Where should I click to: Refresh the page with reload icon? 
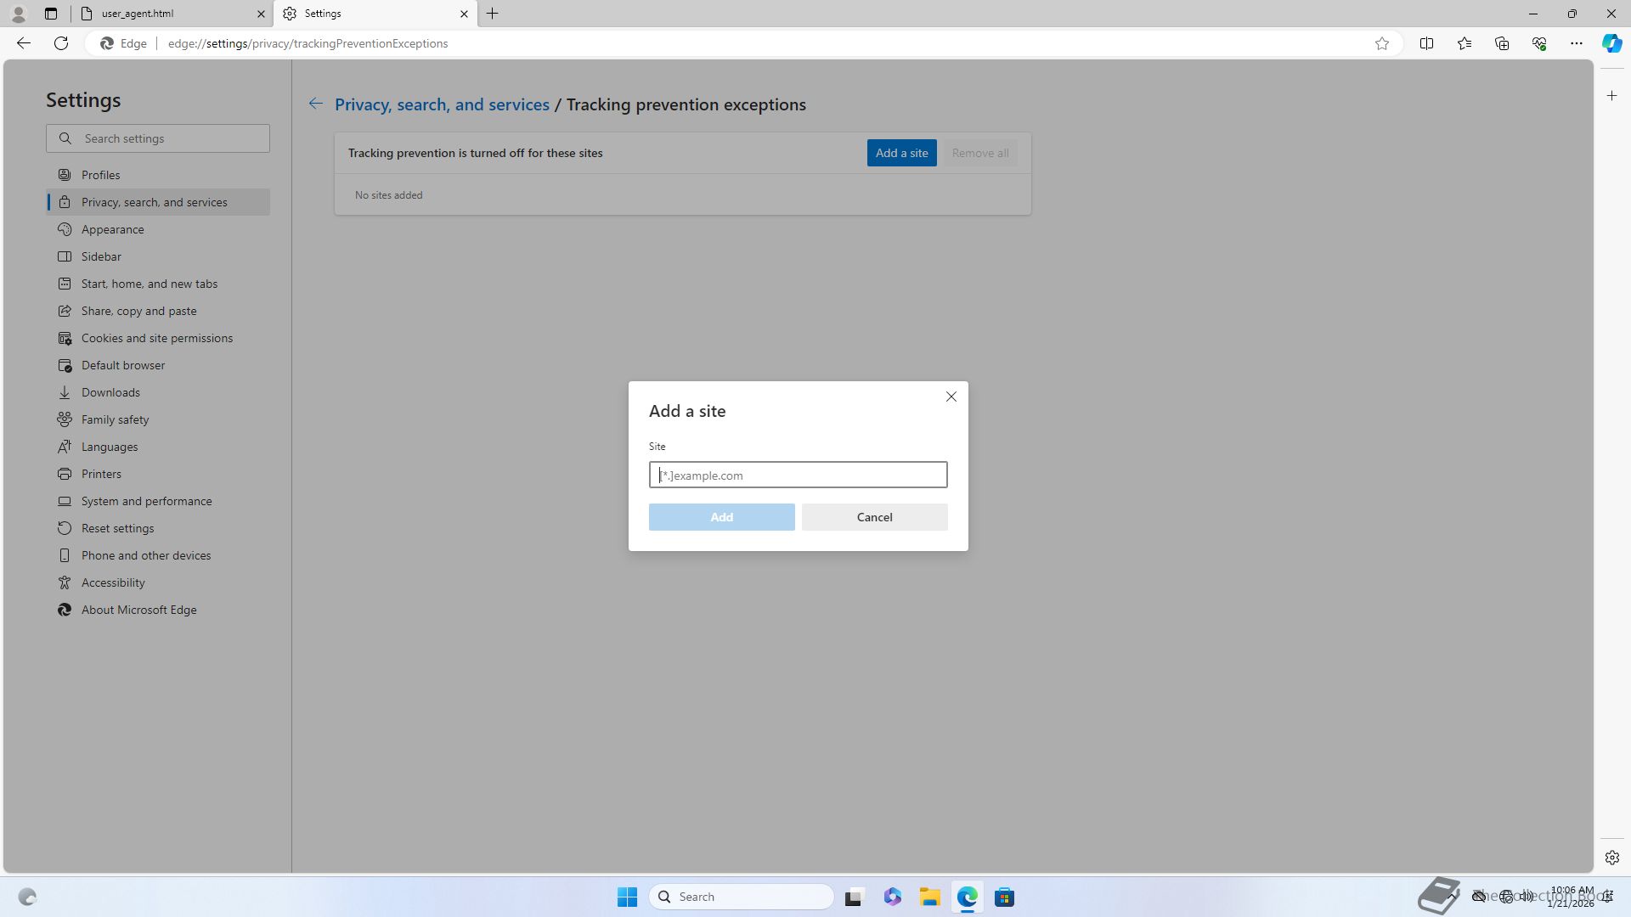click(61, 43)
